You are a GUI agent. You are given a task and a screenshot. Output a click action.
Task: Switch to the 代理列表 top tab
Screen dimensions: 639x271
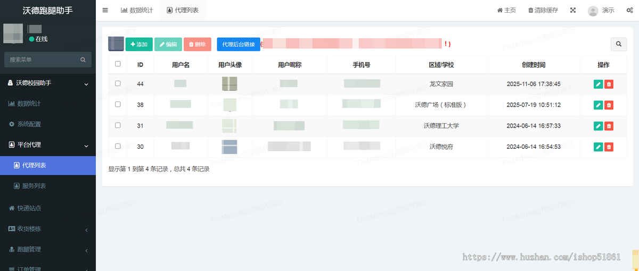click(x=183, y=10)
